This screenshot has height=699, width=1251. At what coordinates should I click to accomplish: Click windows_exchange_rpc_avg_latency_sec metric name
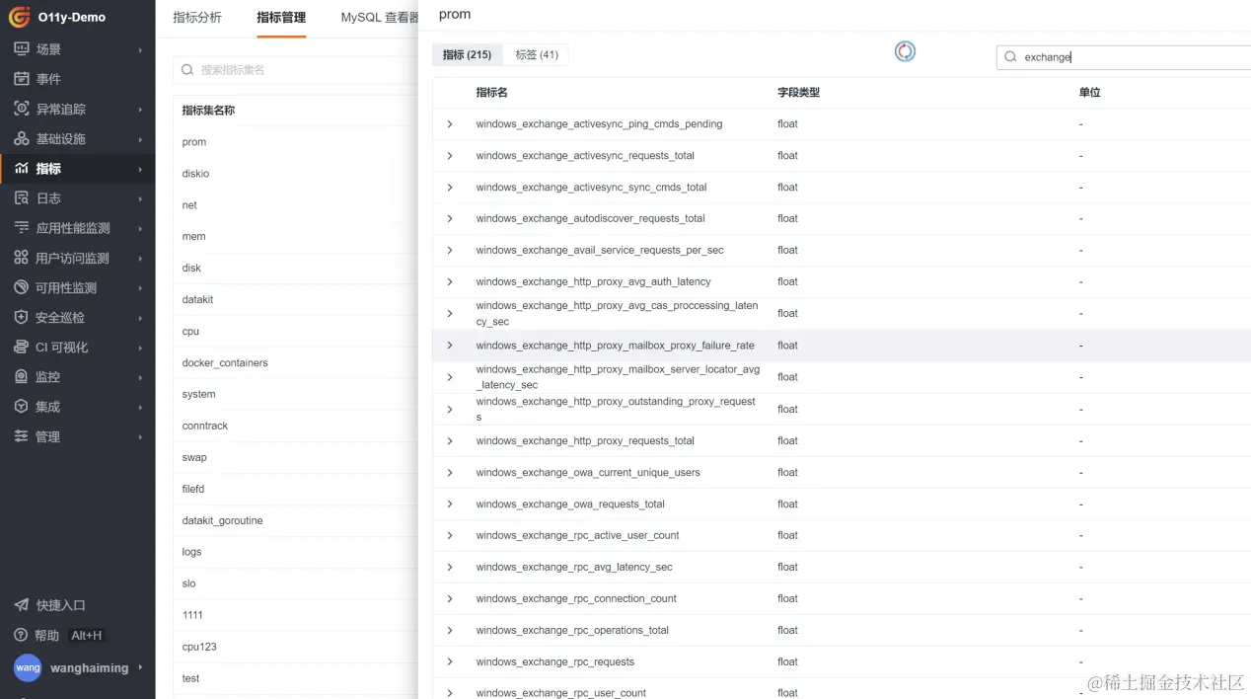[574, 568]
